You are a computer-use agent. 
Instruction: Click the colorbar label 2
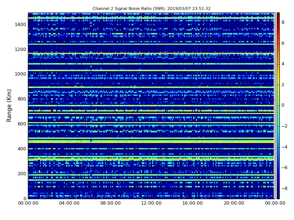click(x=283, y=85)
